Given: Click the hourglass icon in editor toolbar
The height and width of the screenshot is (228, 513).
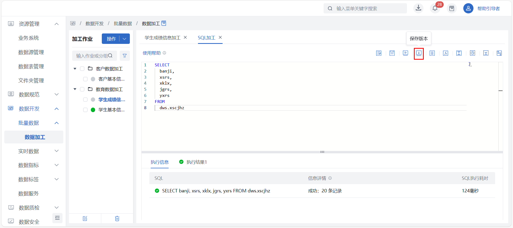Looking at the screenshot, I should (x=459, y=53).
